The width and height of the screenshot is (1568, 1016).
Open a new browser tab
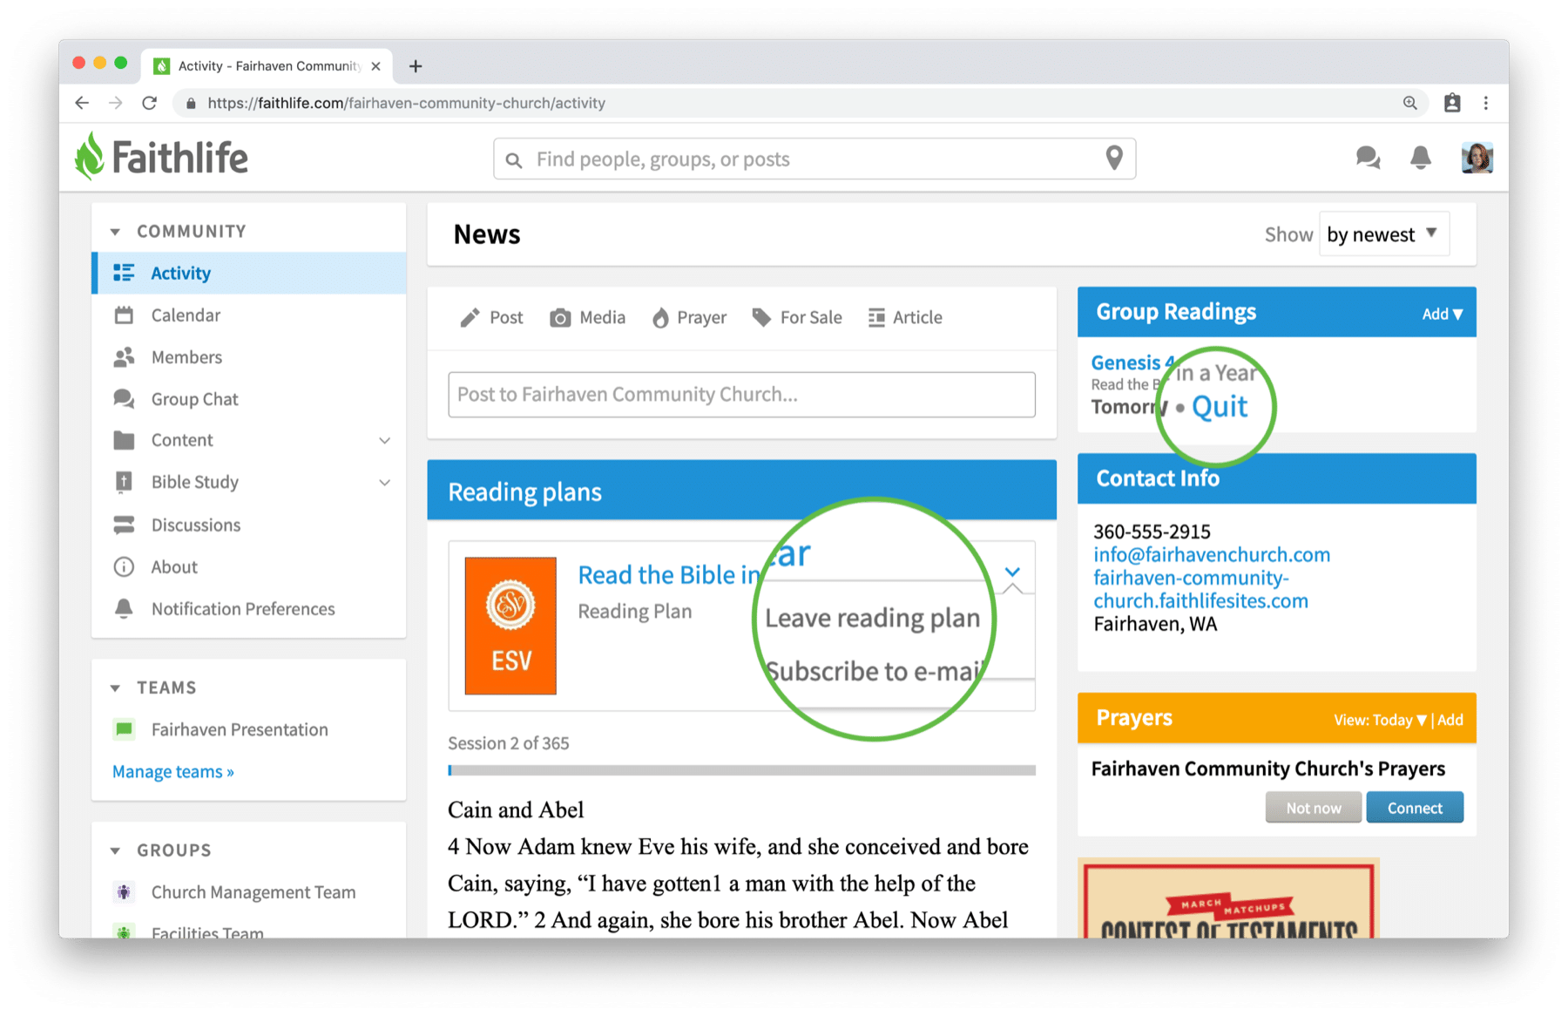[416, 66]
